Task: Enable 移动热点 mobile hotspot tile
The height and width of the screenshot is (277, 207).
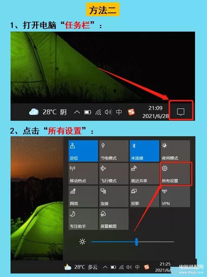Action: (83, 174)
